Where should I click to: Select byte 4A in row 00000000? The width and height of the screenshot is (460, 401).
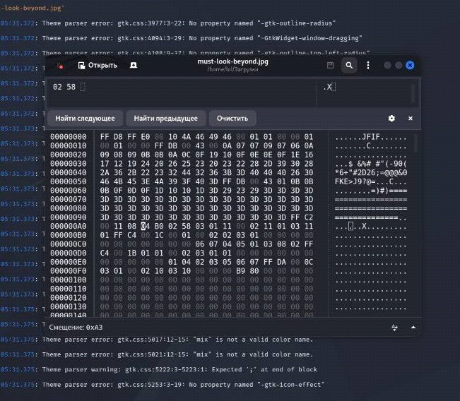pos(186,137)
